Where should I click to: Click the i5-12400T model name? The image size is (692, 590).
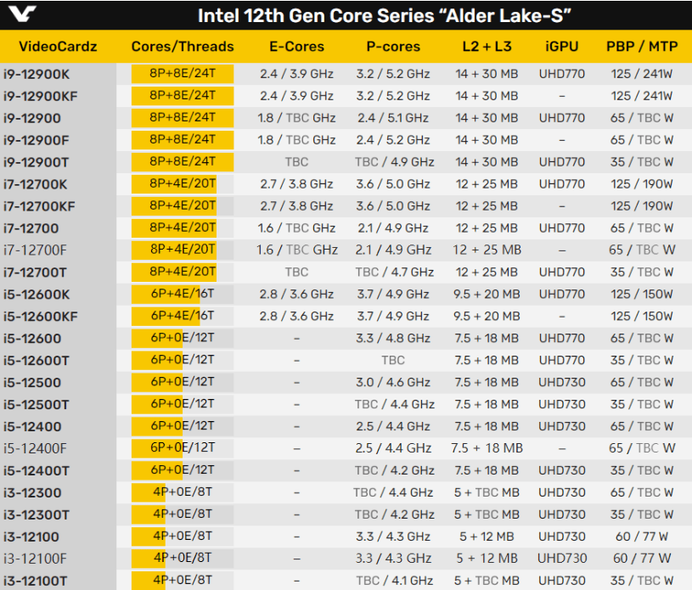pyautogui.click(x=37, y=471)
